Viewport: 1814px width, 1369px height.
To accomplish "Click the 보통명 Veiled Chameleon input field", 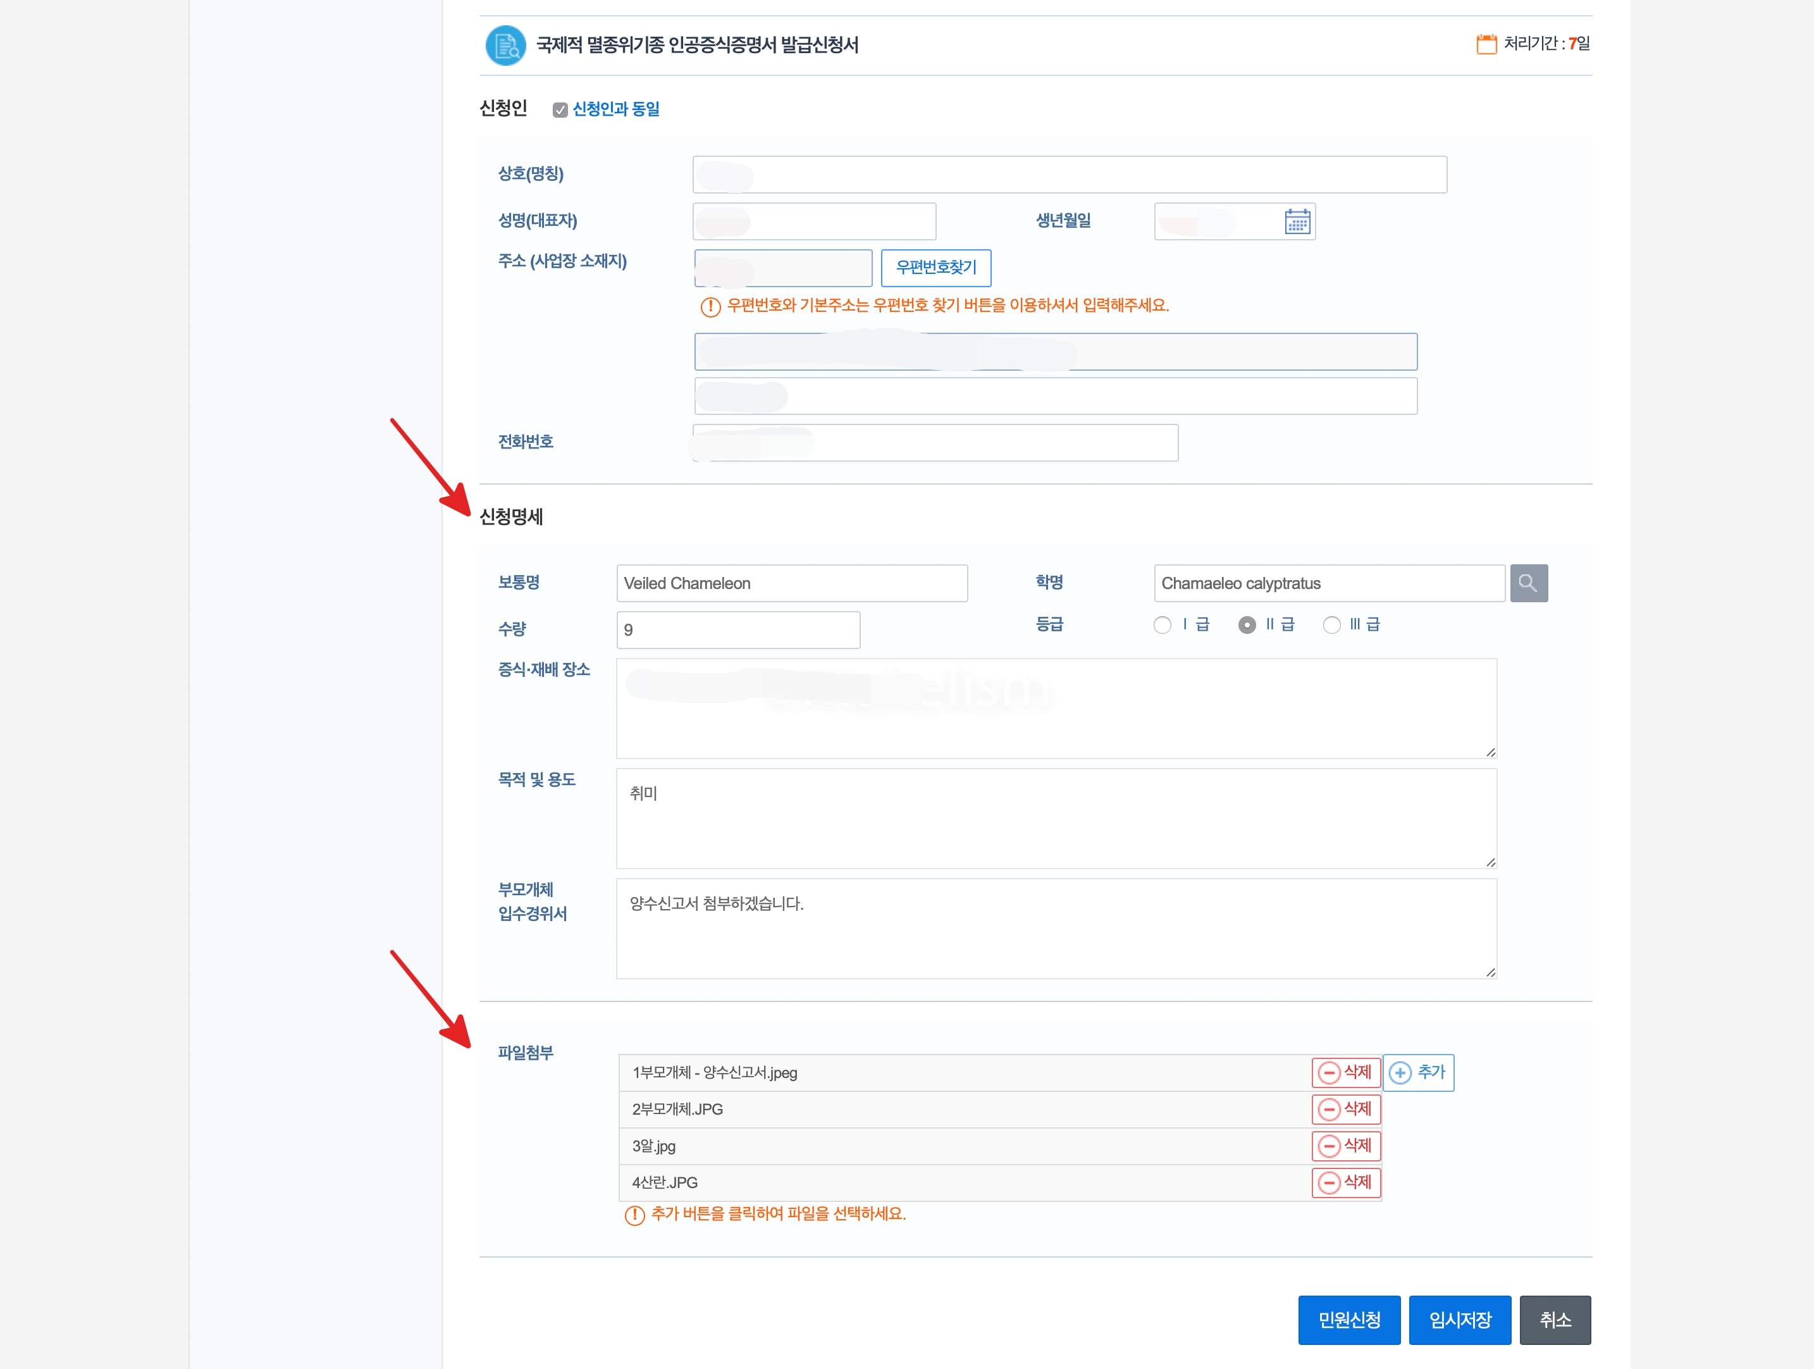I will tap(791, 583).
